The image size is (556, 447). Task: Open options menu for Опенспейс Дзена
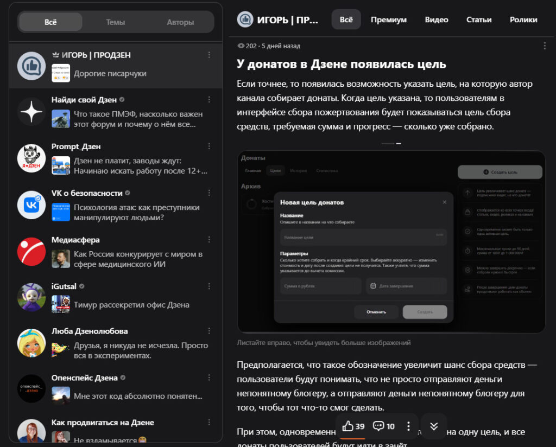209,378
